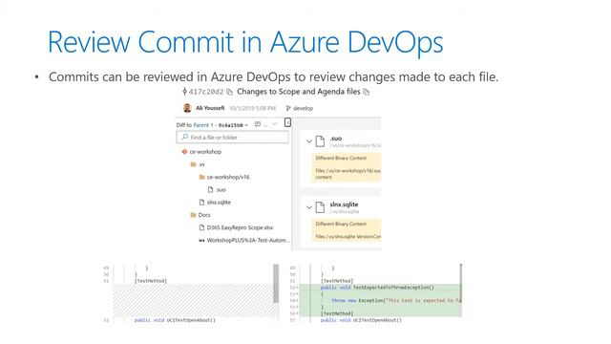
Task: Collapse the file tree pane toggle
Action: 287,123
